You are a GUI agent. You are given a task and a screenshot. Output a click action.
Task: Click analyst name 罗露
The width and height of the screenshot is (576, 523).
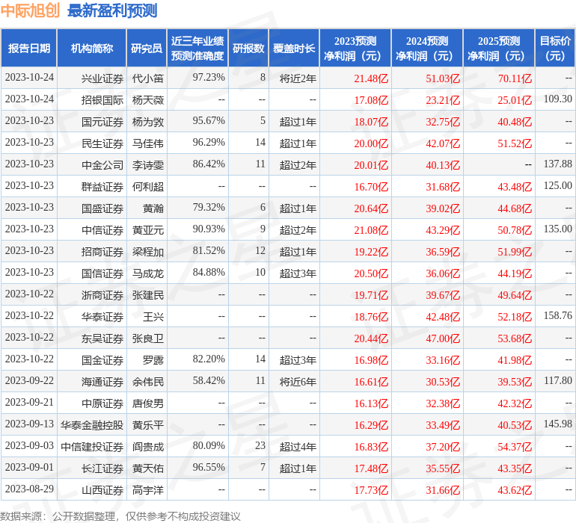click(x=153, y=359)
